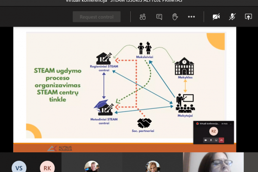Click the Mokytojai teachers icon on slide

185,103
